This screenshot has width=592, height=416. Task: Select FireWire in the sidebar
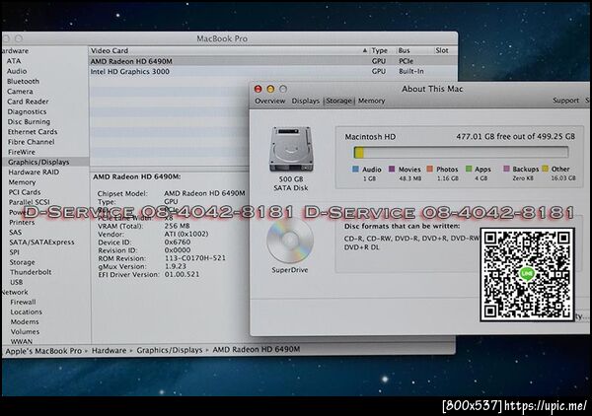(22, 152)
